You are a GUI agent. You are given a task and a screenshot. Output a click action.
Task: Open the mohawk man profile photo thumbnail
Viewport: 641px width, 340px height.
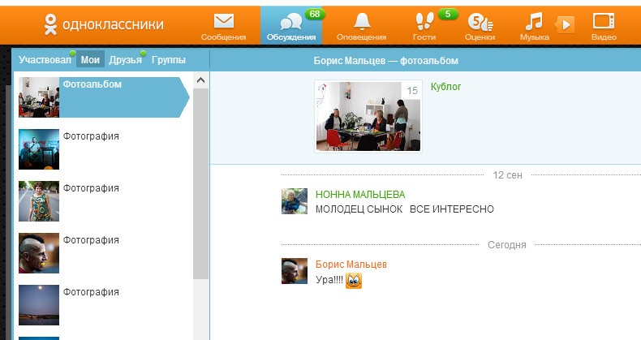[x=39, y=253]
